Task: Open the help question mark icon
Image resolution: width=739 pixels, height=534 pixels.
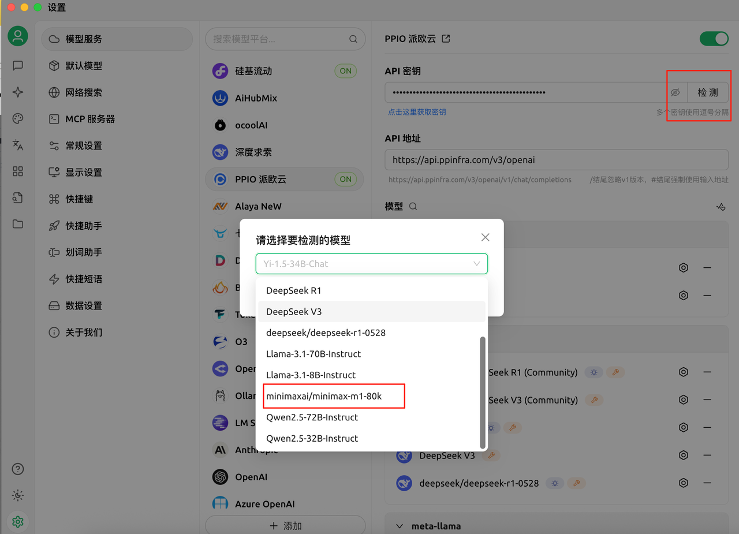Action: tap(18, 469)
